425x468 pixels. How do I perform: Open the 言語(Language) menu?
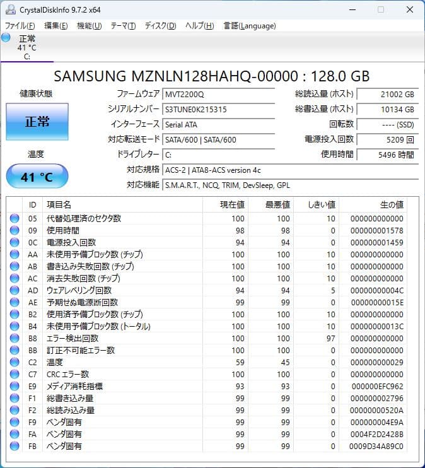point(250,26)
